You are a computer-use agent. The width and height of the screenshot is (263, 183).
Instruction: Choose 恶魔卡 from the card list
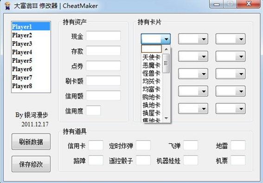click(152, 65)
